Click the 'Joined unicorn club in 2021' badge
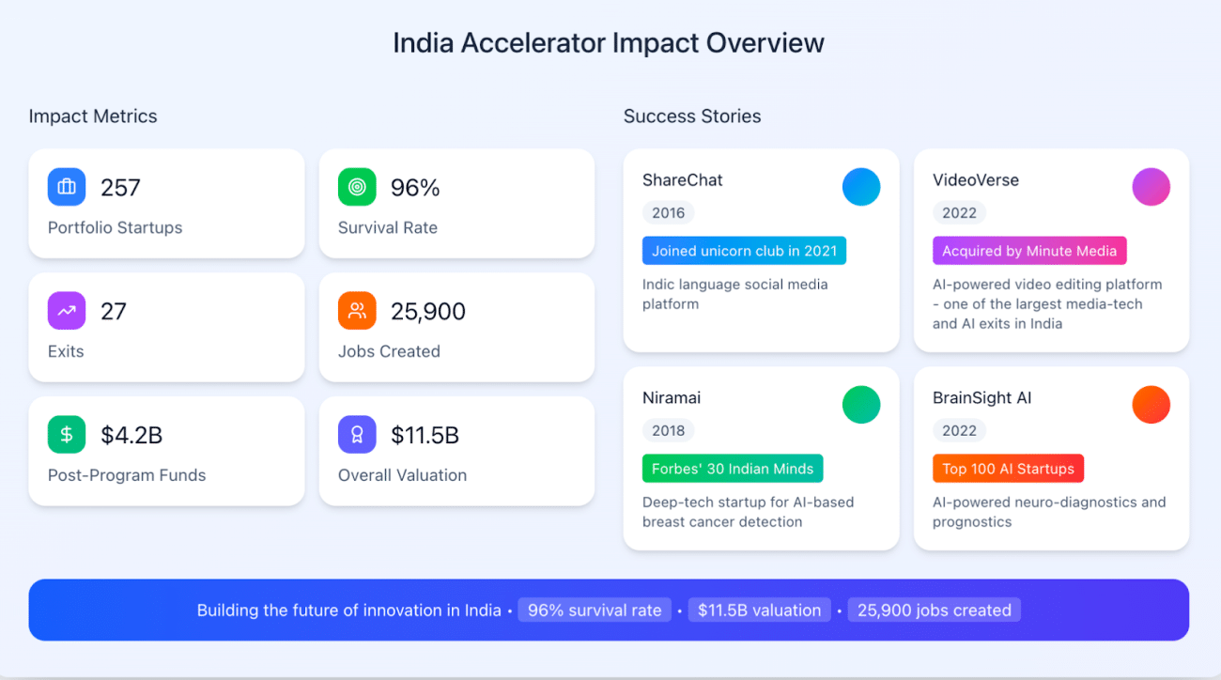This screenshot has width=1221, height=680. (745, 251)
